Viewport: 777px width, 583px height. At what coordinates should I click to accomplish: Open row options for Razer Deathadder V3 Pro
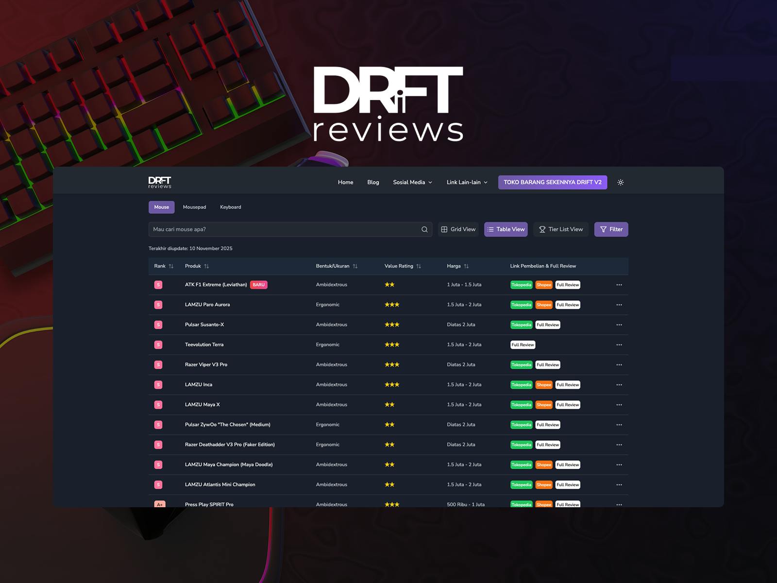(x=619, y=445)
